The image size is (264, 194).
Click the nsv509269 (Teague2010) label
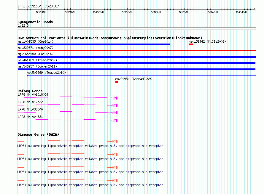coord(46,73)
